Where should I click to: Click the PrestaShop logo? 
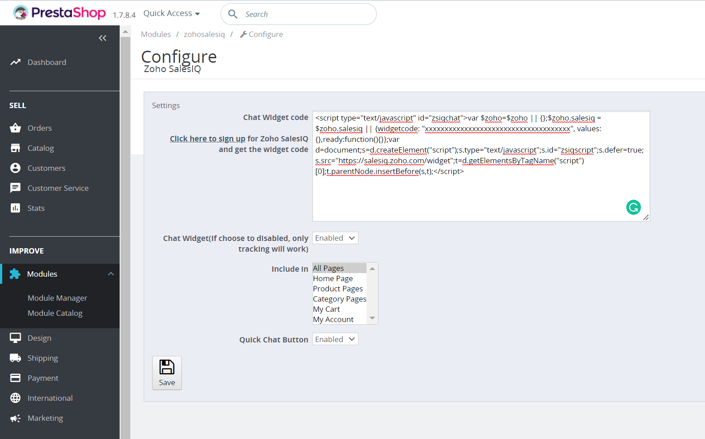[x=60, y=13]
